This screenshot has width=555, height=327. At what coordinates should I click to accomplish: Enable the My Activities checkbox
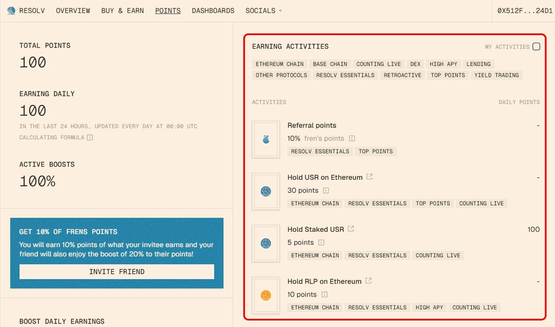536,46
